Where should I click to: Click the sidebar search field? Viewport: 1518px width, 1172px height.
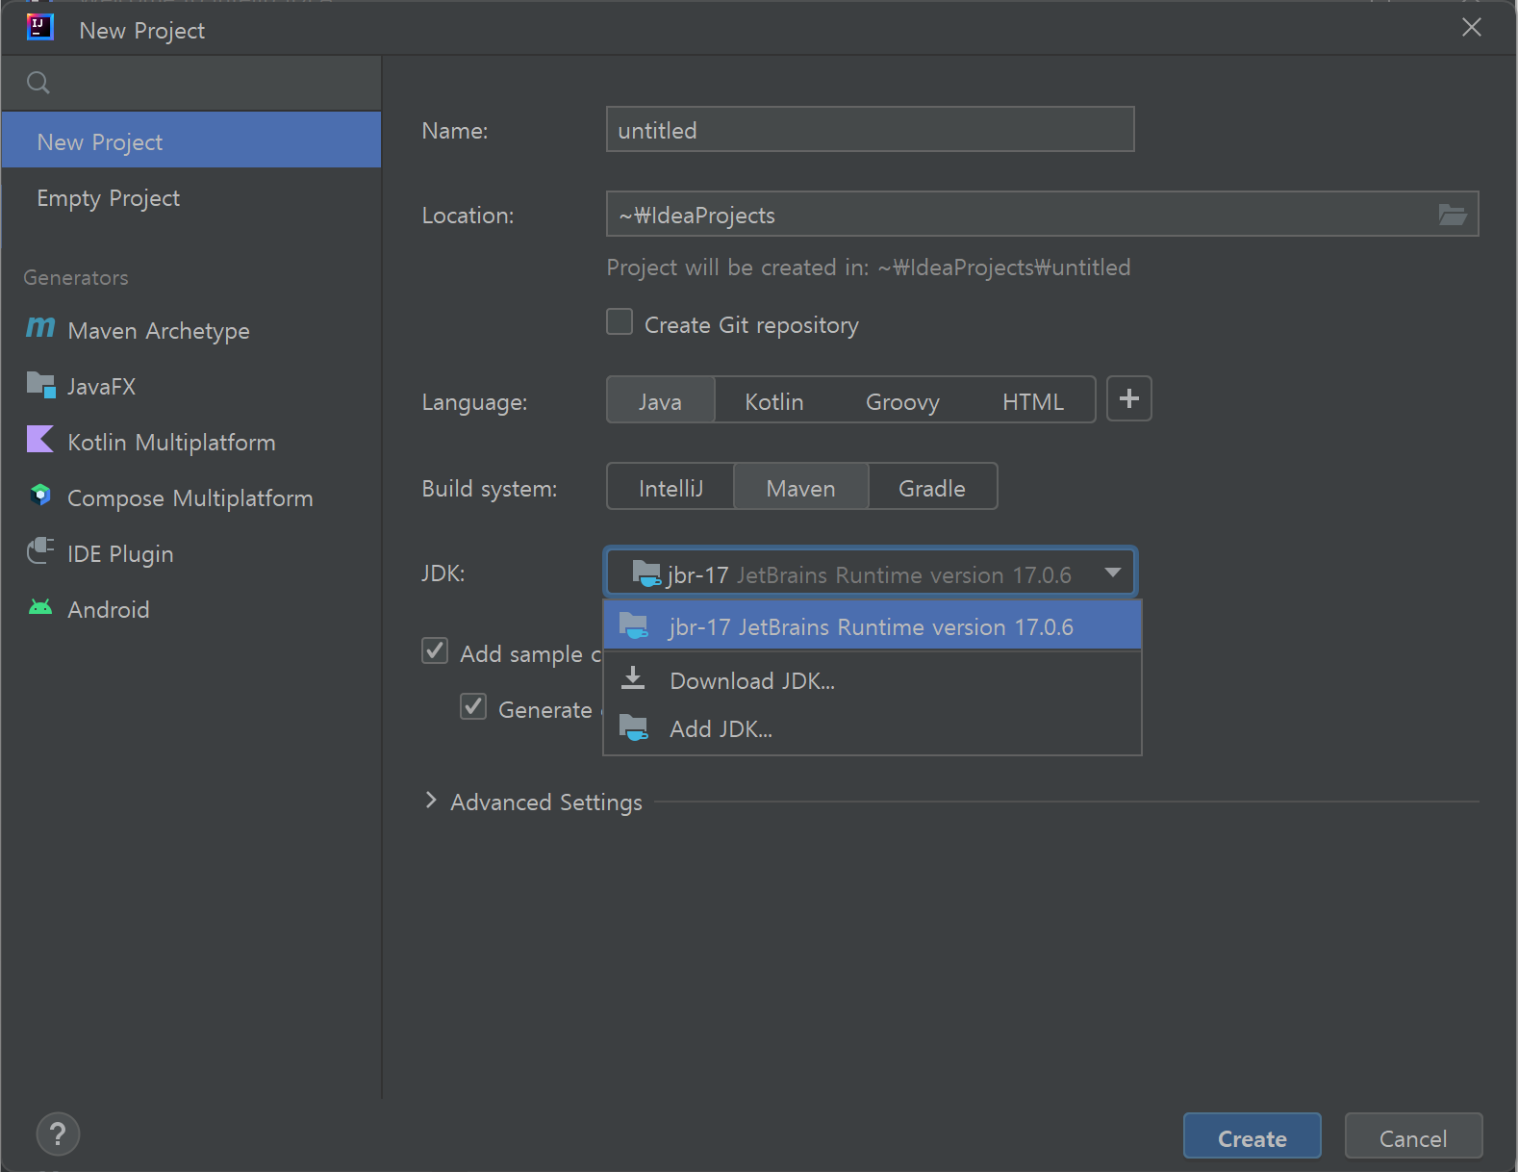[x=191, y=83]
